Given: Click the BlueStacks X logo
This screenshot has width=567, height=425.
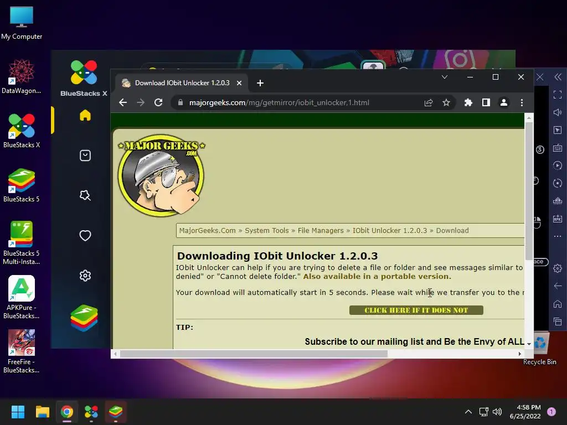Looking at the screenshot, I should 84,79.
